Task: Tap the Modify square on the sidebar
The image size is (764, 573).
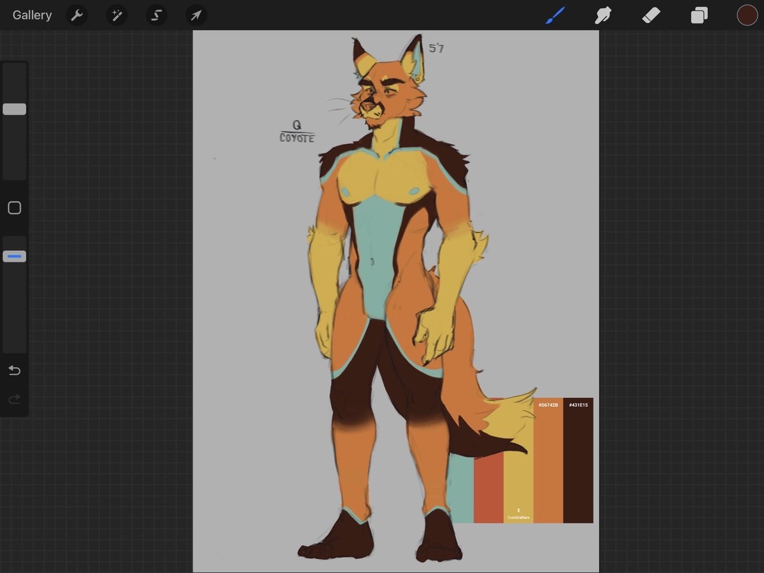Action: pyautogui.click(x=14, y=208)
